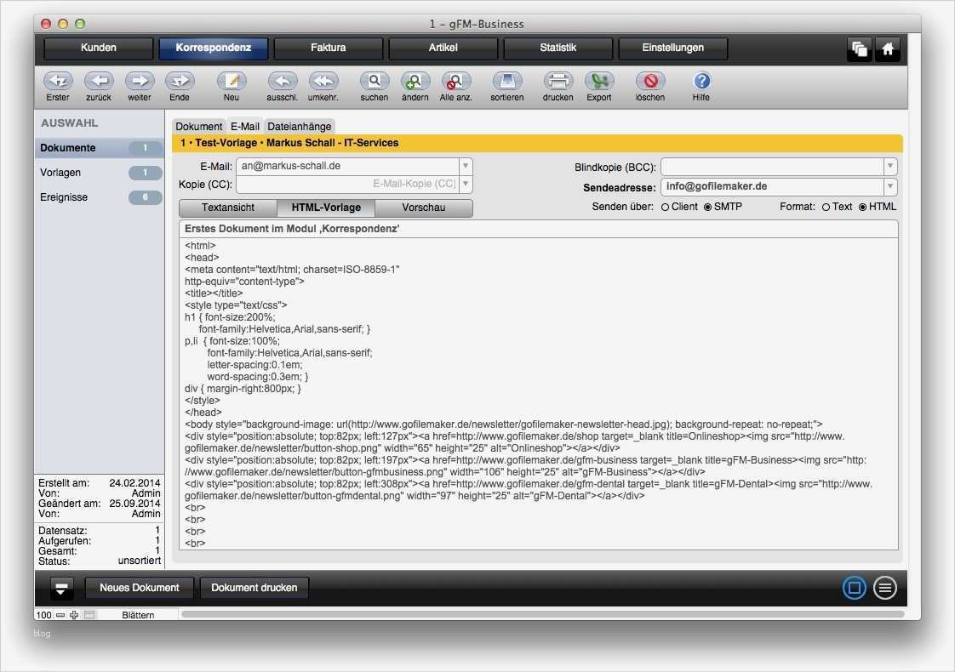Click the zoom in plus icon in status bar
This screenshot has height=672, width=955.
pos(74,615)
